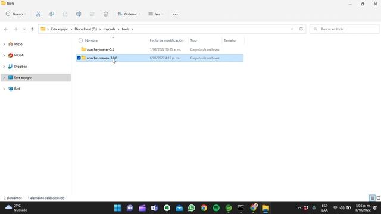Open the three-dots See more menu
The image size is (381, 214).
pos(175,14)
